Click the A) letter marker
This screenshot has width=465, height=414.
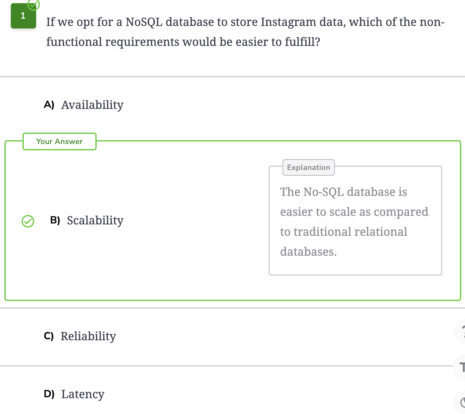click(x=49, y=104)
